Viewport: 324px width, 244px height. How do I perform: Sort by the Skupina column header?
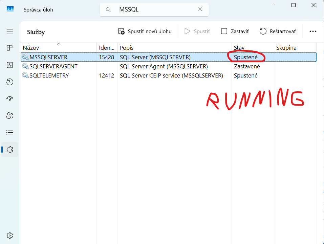point(295,48)
